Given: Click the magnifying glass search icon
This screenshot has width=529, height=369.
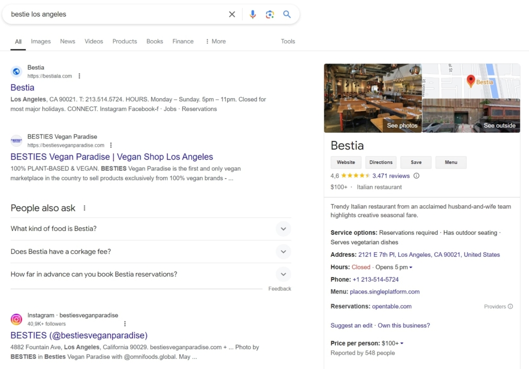Looking at the screenshot, I should point(287,14).
